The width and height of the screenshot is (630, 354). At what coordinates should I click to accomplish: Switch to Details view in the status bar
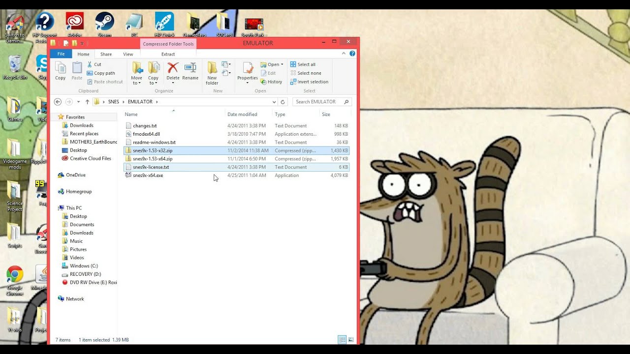(x=342, y=340)
